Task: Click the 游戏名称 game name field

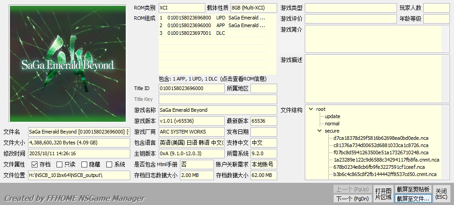Action: [217, 110]
